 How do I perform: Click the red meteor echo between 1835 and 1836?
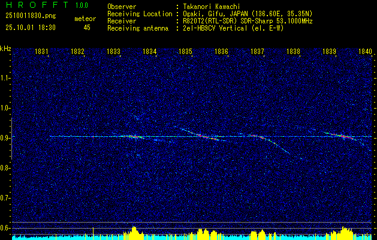pos(207,137)
